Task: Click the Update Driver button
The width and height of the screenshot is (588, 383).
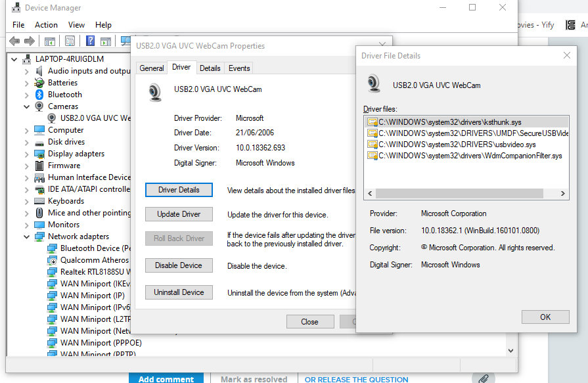Action: click(179, 214)
